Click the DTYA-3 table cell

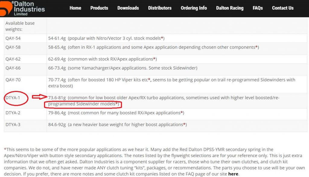pyautogui.click(x=25, y=126)
